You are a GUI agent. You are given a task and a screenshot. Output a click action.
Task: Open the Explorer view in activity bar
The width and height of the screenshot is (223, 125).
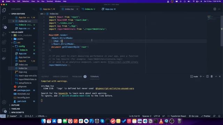[4, 10]
